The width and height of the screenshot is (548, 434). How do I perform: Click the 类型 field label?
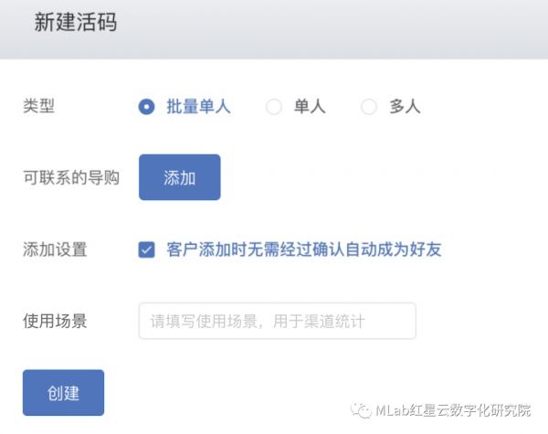coord(38,107)
